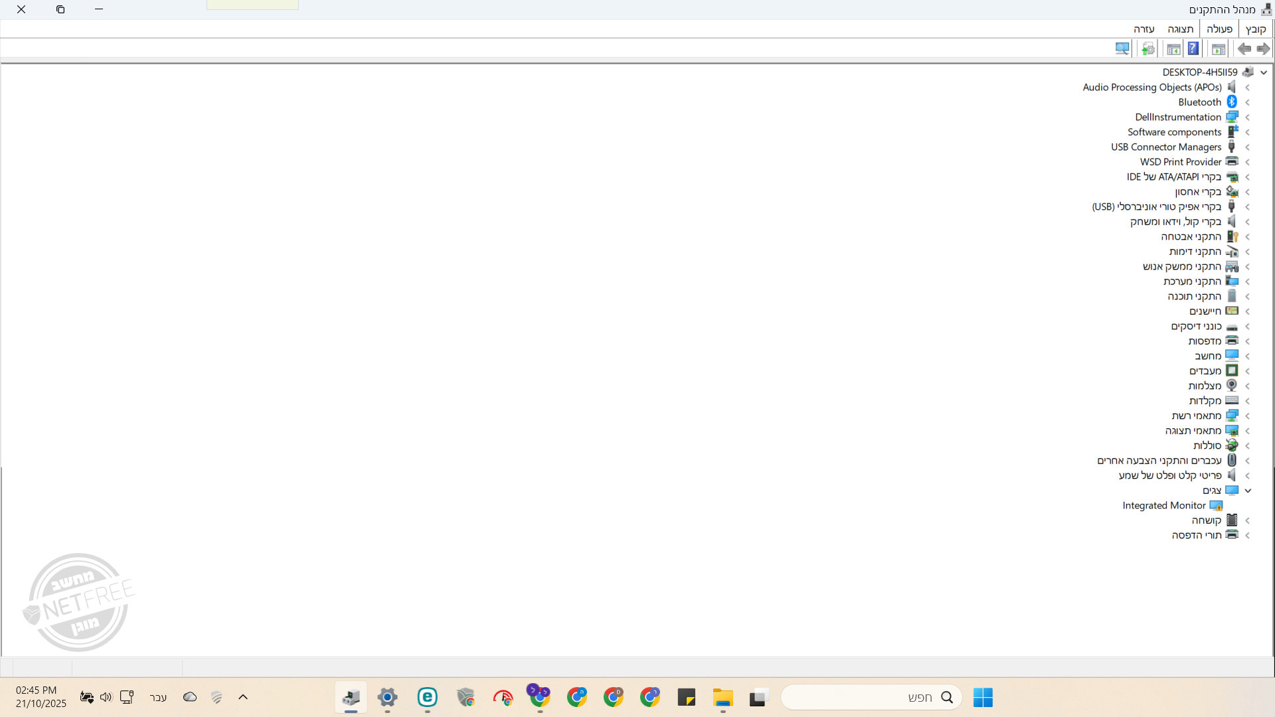Viewport: 1275px width, 717px height.
Task: Open the תצוגה (View) menu
Action: [1180, 29]
